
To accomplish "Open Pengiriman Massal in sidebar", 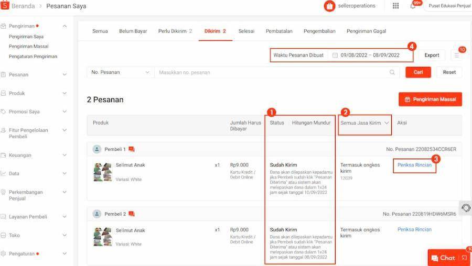I will point(29,46).
